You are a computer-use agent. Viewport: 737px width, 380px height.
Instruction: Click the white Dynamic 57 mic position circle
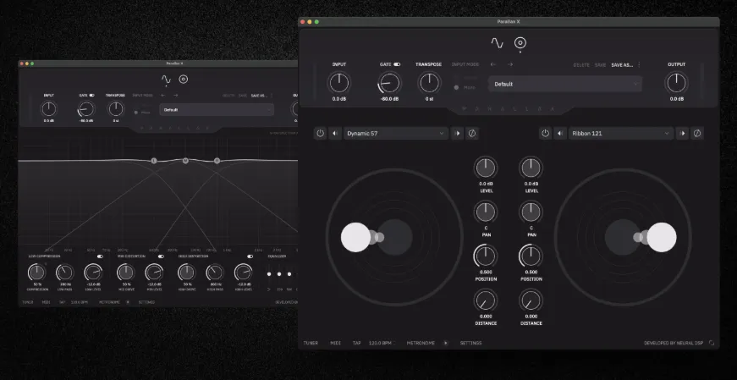tap(356, 238)
